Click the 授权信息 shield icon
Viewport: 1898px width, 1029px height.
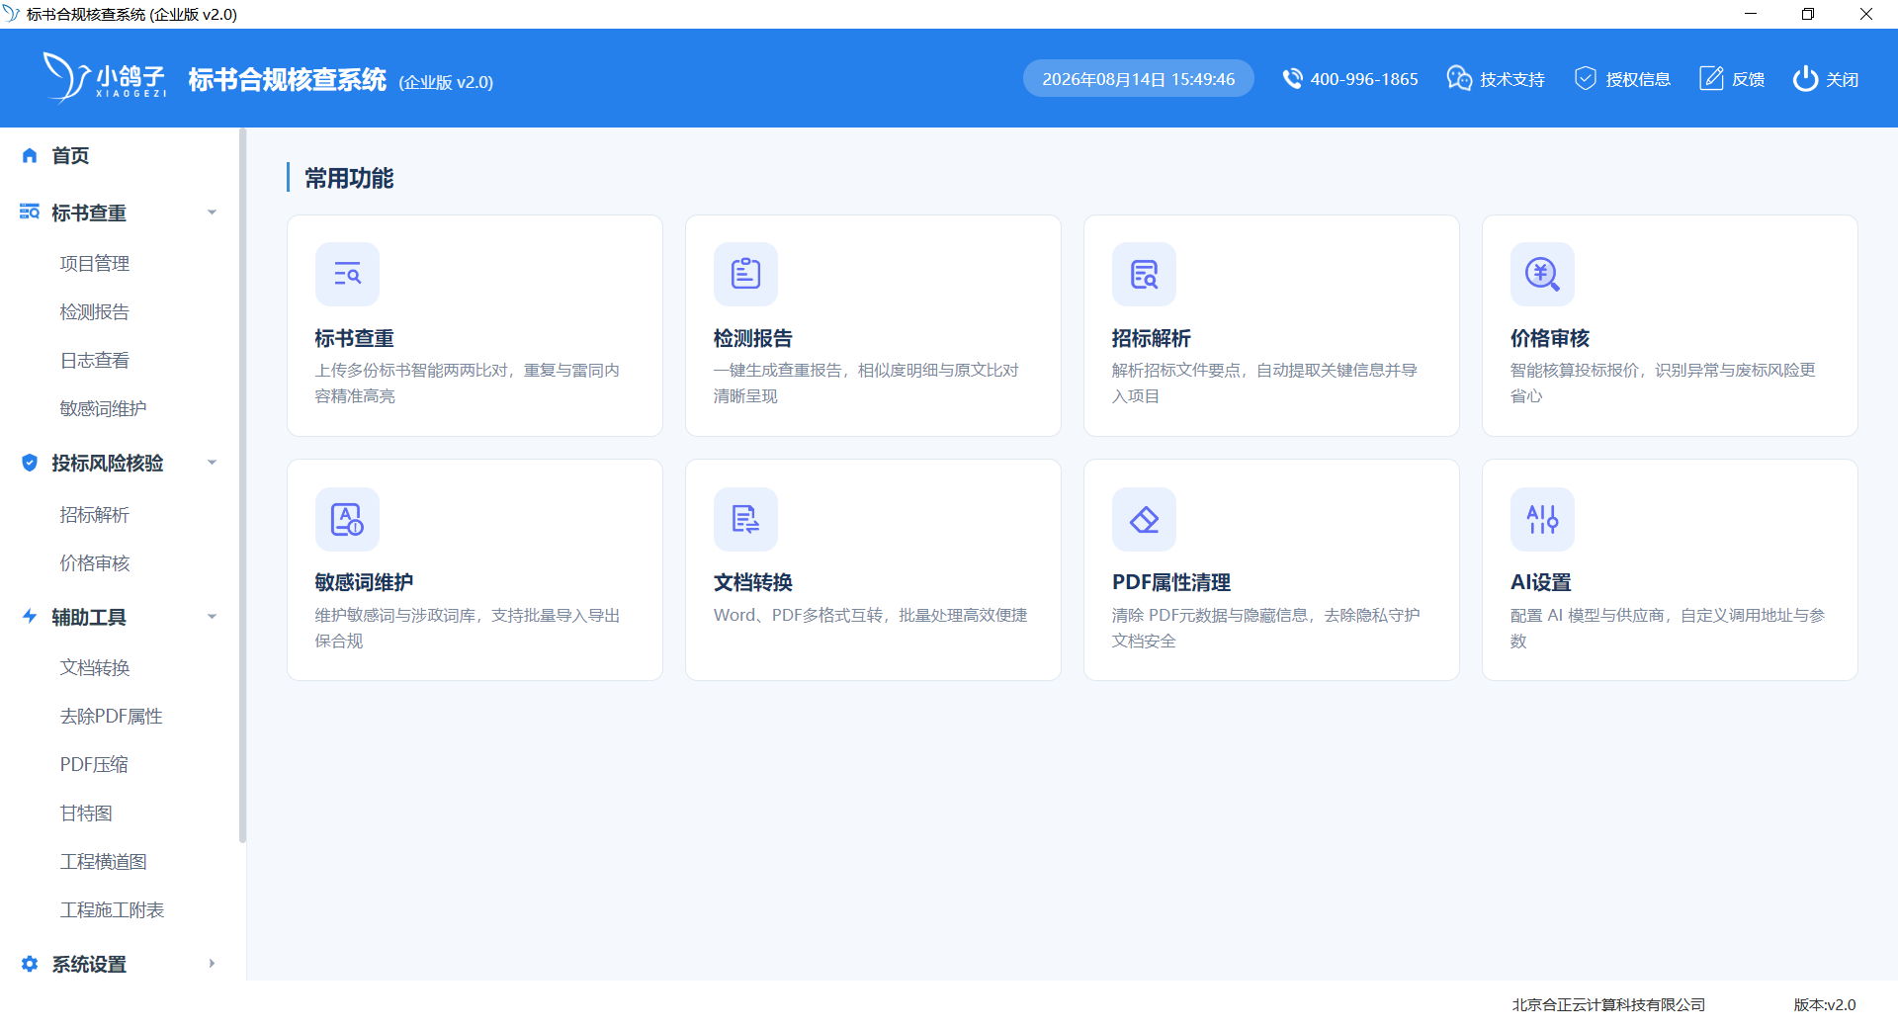coord(1586,78)
